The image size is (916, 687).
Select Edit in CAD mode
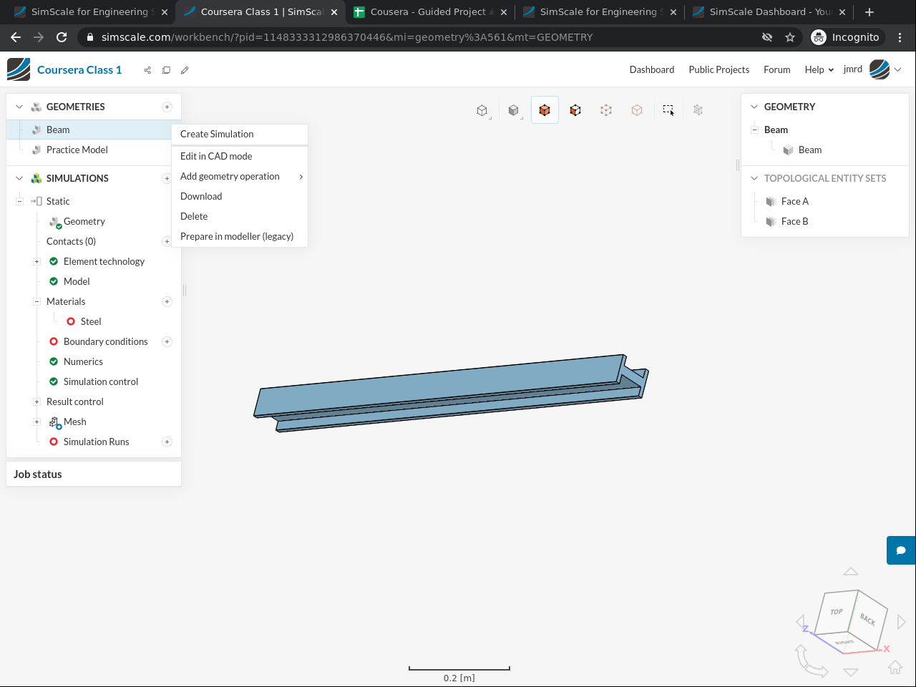[x=216, y=157]
